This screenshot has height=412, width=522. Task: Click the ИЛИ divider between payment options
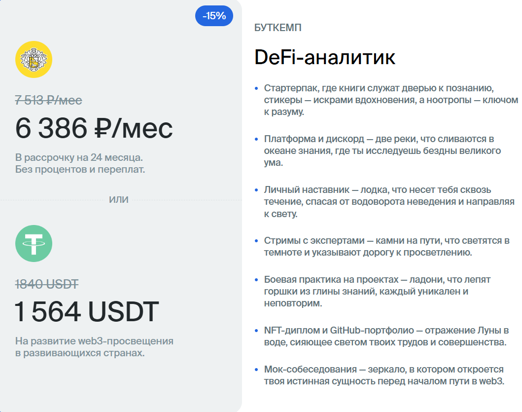click(x=119, y=200)
